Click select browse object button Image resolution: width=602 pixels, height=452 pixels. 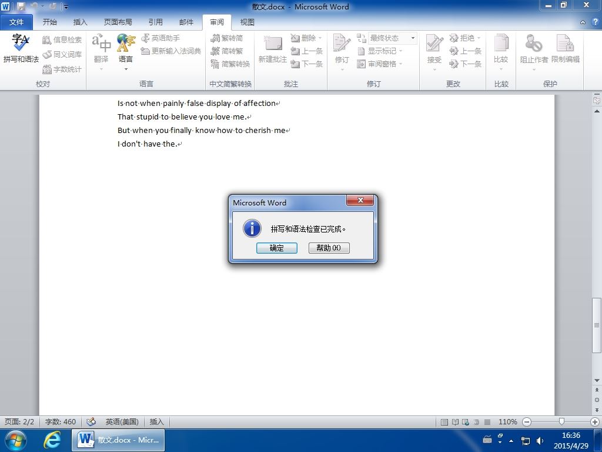597,400
